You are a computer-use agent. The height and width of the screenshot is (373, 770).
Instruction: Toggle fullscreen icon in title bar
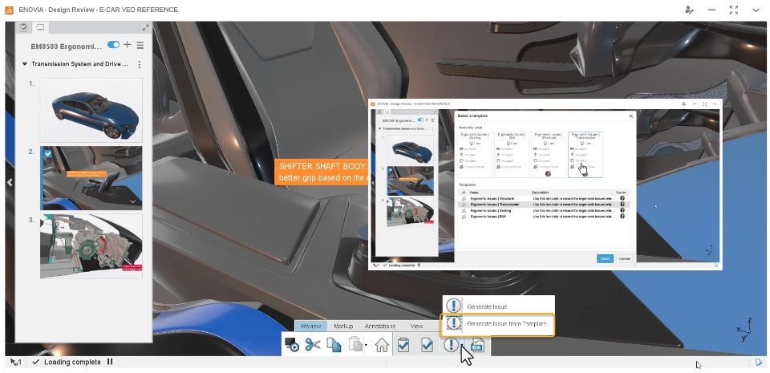(x=734, y=10)
